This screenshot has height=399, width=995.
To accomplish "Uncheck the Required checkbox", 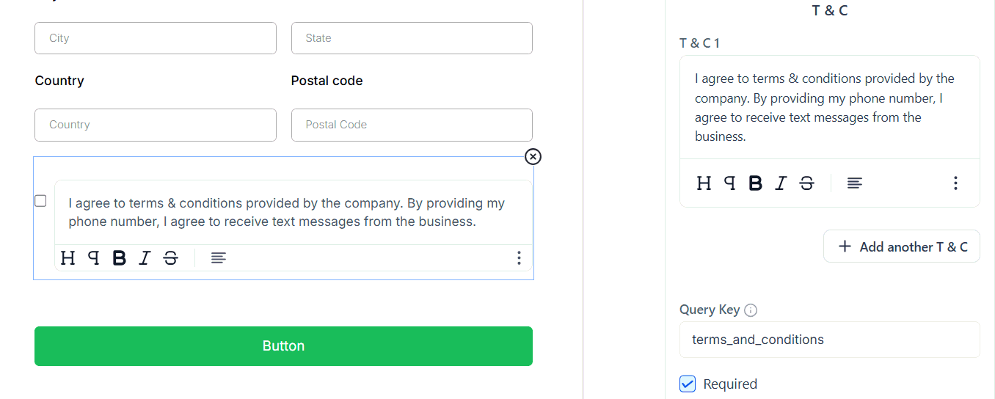I will point(688,384).
